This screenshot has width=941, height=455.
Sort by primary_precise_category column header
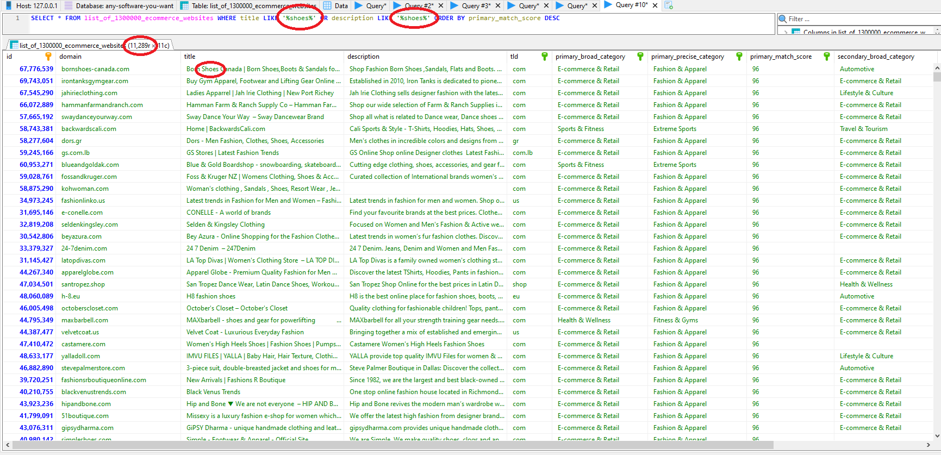[x=697, y=57]
